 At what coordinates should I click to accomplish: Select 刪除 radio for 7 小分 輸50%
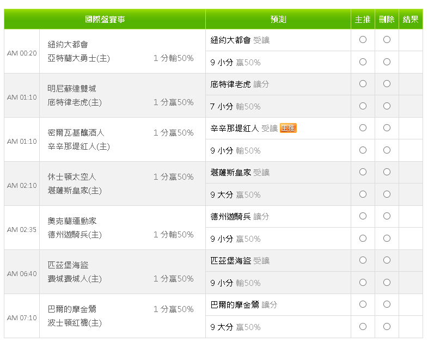tap(387, 106)
